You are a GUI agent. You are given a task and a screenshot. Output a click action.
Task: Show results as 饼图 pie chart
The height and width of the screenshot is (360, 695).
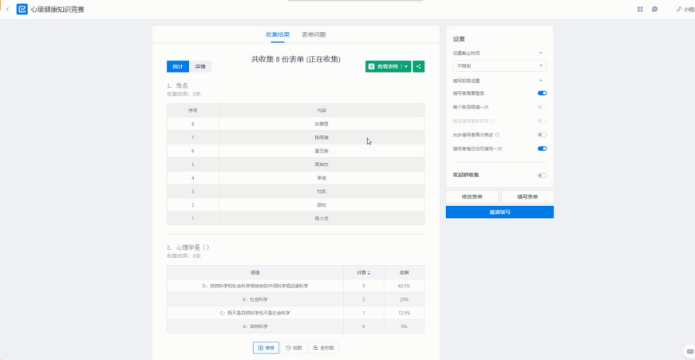(x=294, y=348)
